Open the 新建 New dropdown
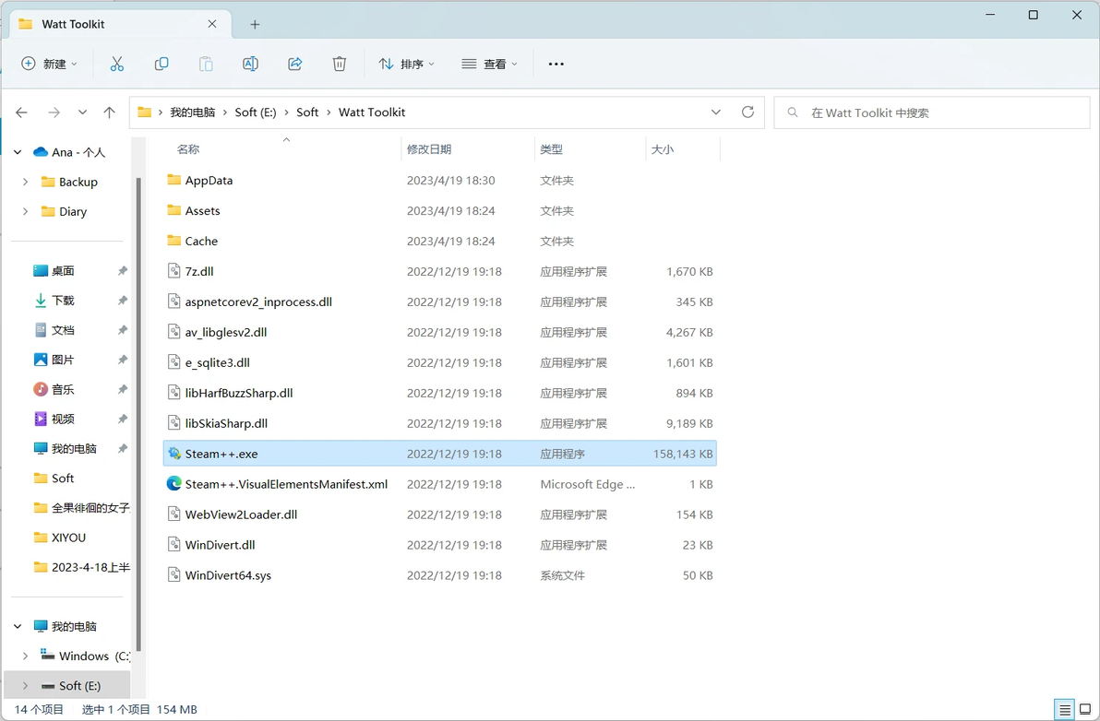The image size is (1100, 721). (49, 64)
